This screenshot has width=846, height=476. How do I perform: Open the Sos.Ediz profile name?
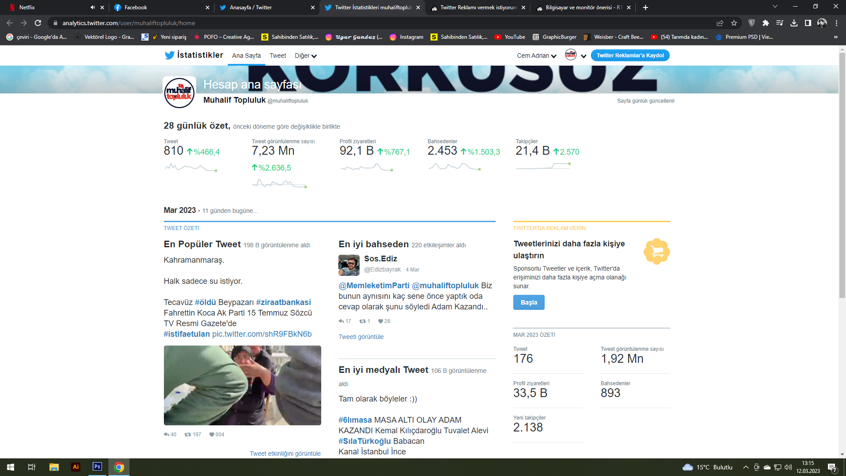(381, 259)
